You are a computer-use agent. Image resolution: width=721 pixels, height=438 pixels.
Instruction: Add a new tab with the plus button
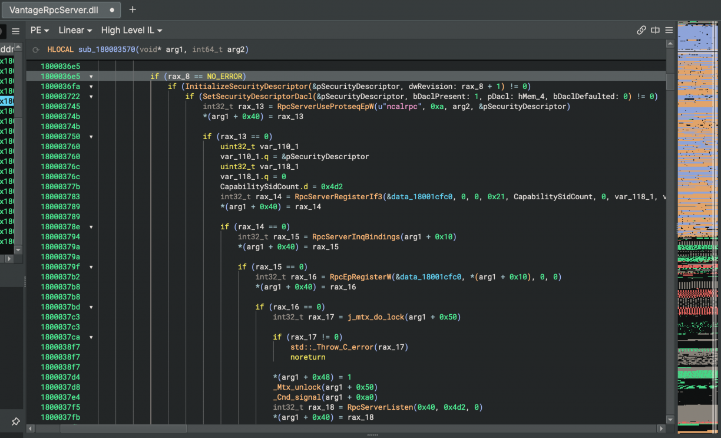(133, 9)
